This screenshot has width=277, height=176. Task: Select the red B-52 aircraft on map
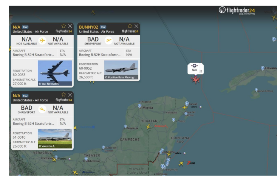pyautogui.click(x=195, y=80)
